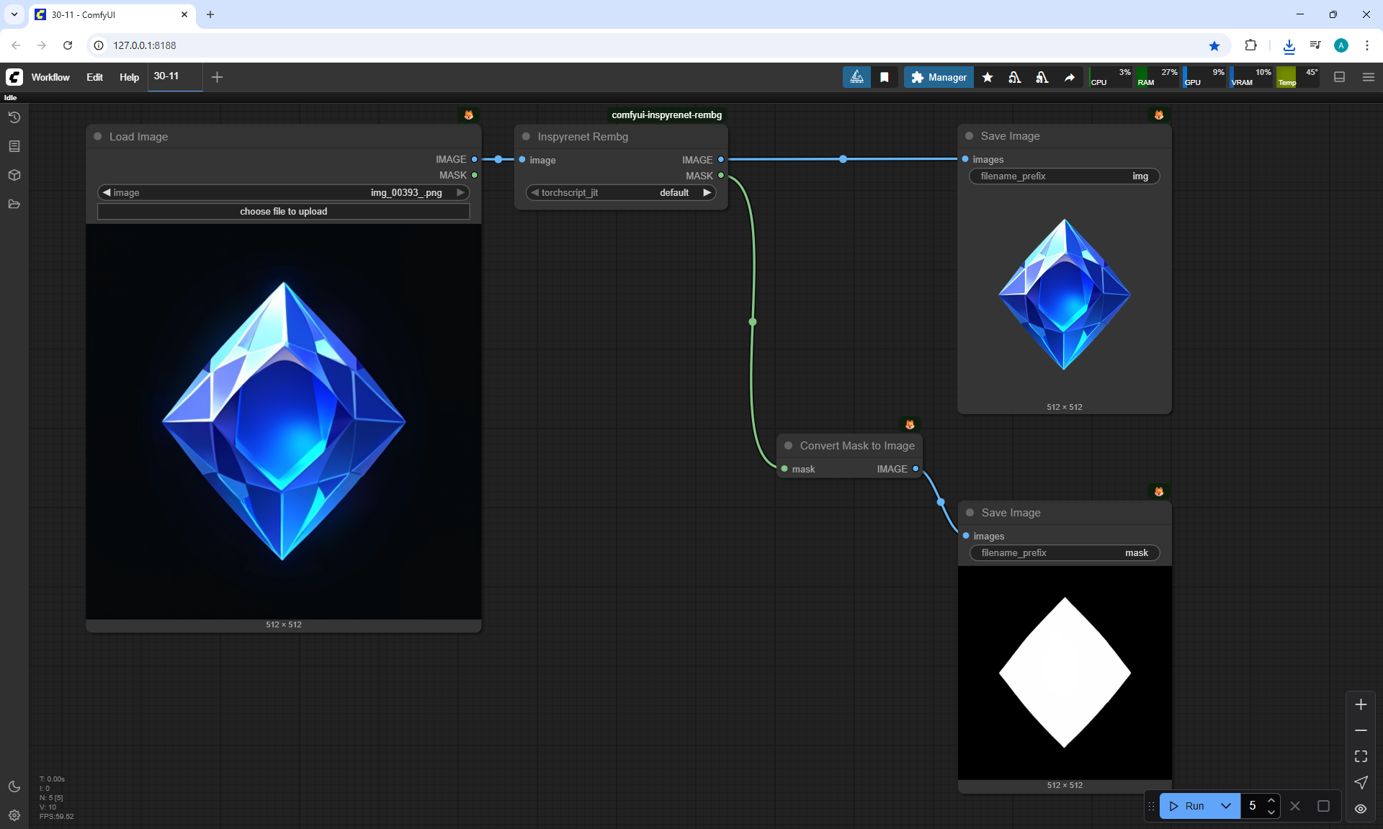Click choose file to upload button
The image size is (1383, 829).
[283, 211]
